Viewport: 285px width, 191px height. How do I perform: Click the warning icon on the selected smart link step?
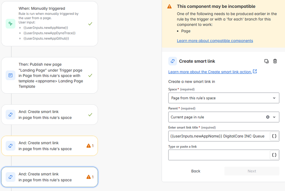coord(89,177)
